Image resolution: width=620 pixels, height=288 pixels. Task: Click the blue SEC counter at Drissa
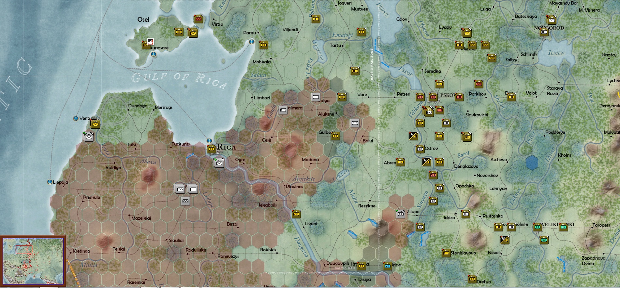pyautogui.click(x=387, y=266)
